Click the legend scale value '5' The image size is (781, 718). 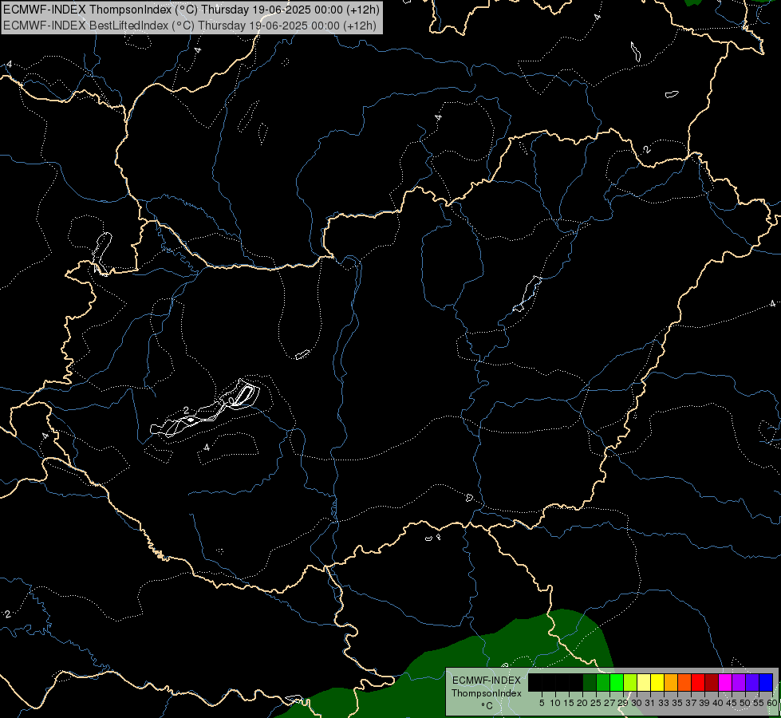pyautogui.click(x=542, y=703)
